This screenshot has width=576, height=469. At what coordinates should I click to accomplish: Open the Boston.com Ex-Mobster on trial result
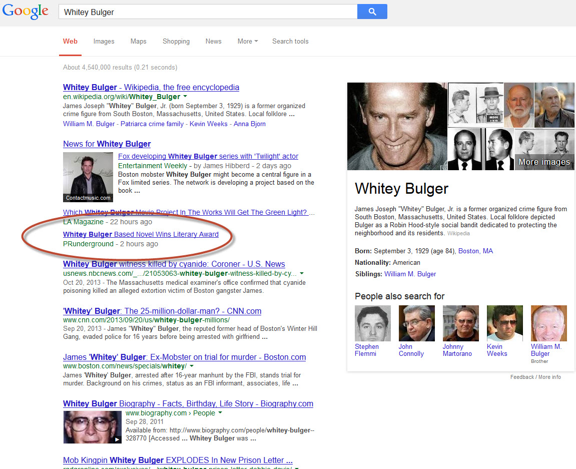tap(184, 357)
